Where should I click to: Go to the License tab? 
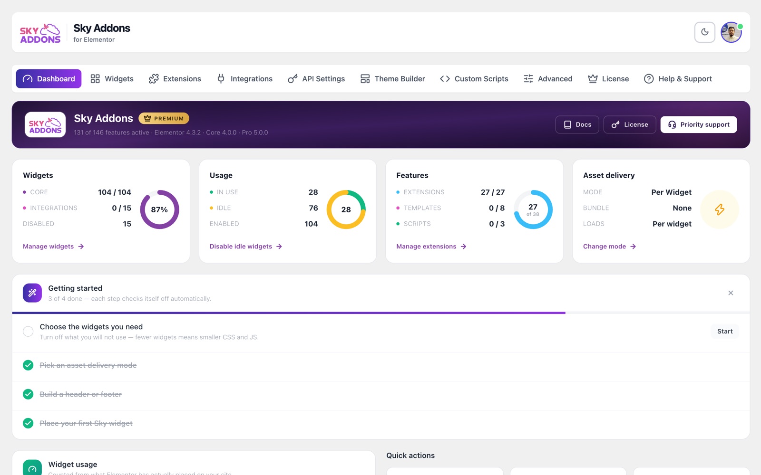tap(608, 79)
